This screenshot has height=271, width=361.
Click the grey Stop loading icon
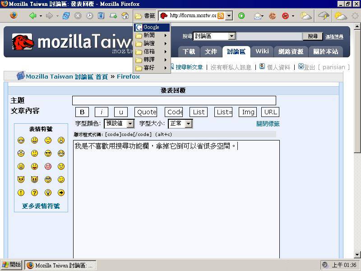point(78,16)
